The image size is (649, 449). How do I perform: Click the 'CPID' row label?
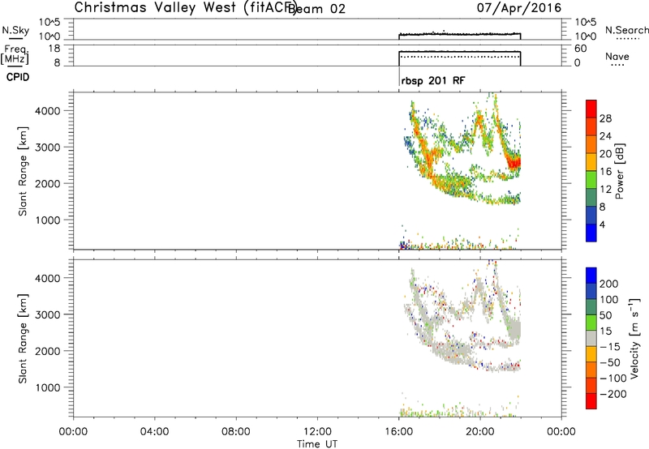[18, 77]
